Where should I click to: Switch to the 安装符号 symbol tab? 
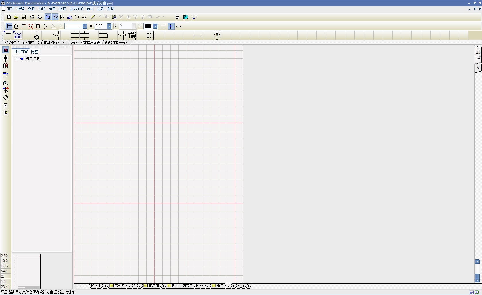pyautogui.click(x=32, y=42)
